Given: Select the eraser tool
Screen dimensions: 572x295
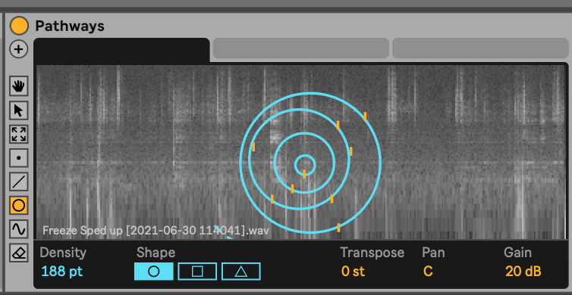Looking at the screenshot, I should [x=19, y=253].
